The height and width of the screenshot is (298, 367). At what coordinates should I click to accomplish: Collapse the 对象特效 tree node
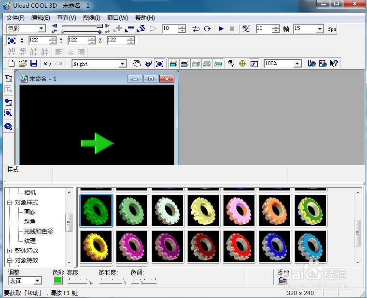coord(9,260)
